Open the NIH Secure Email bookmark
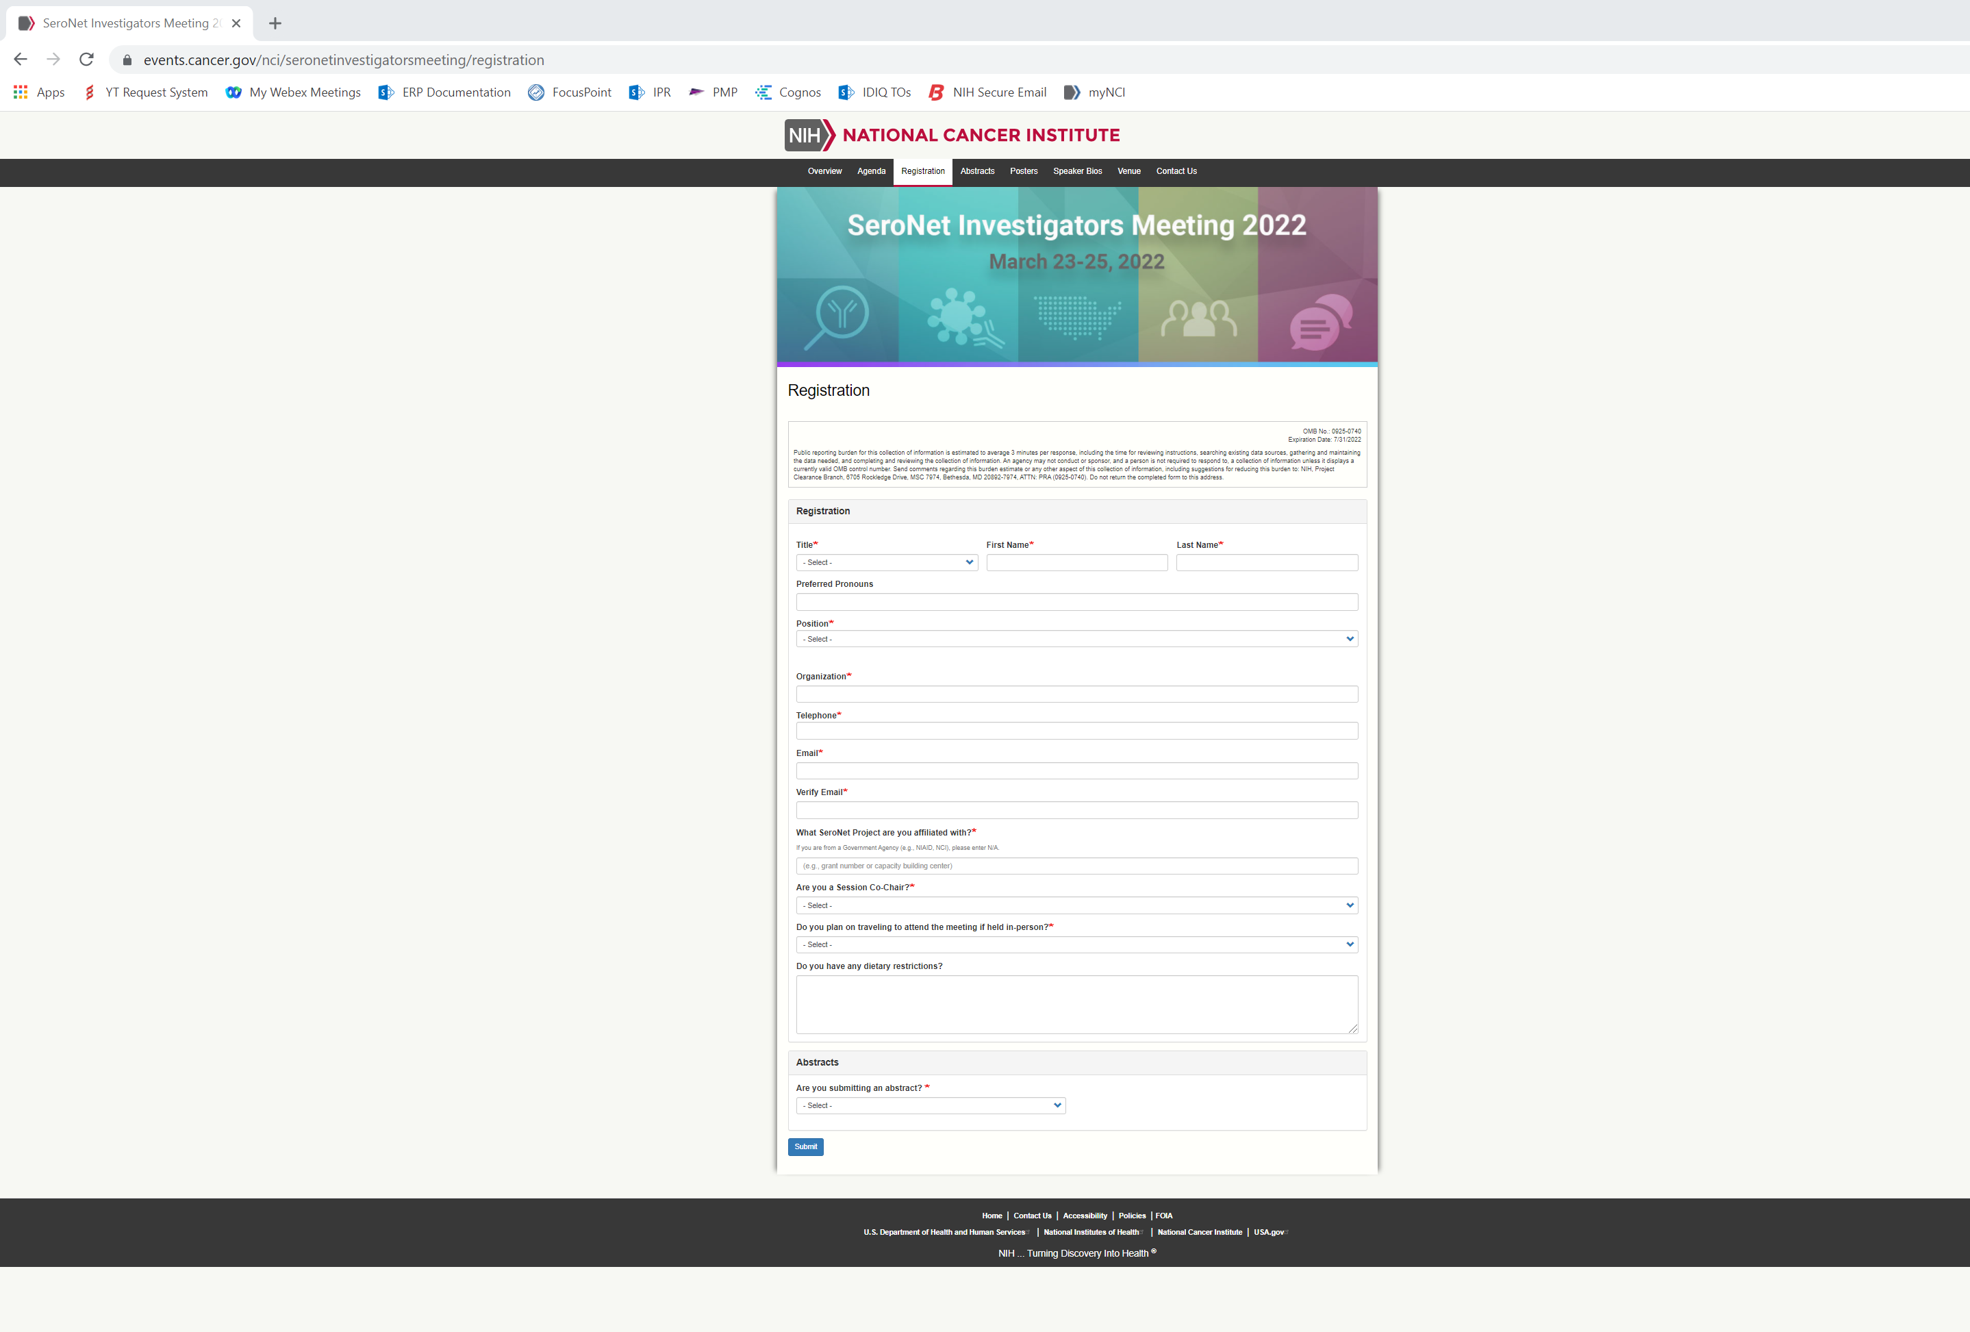 point(988,92)
